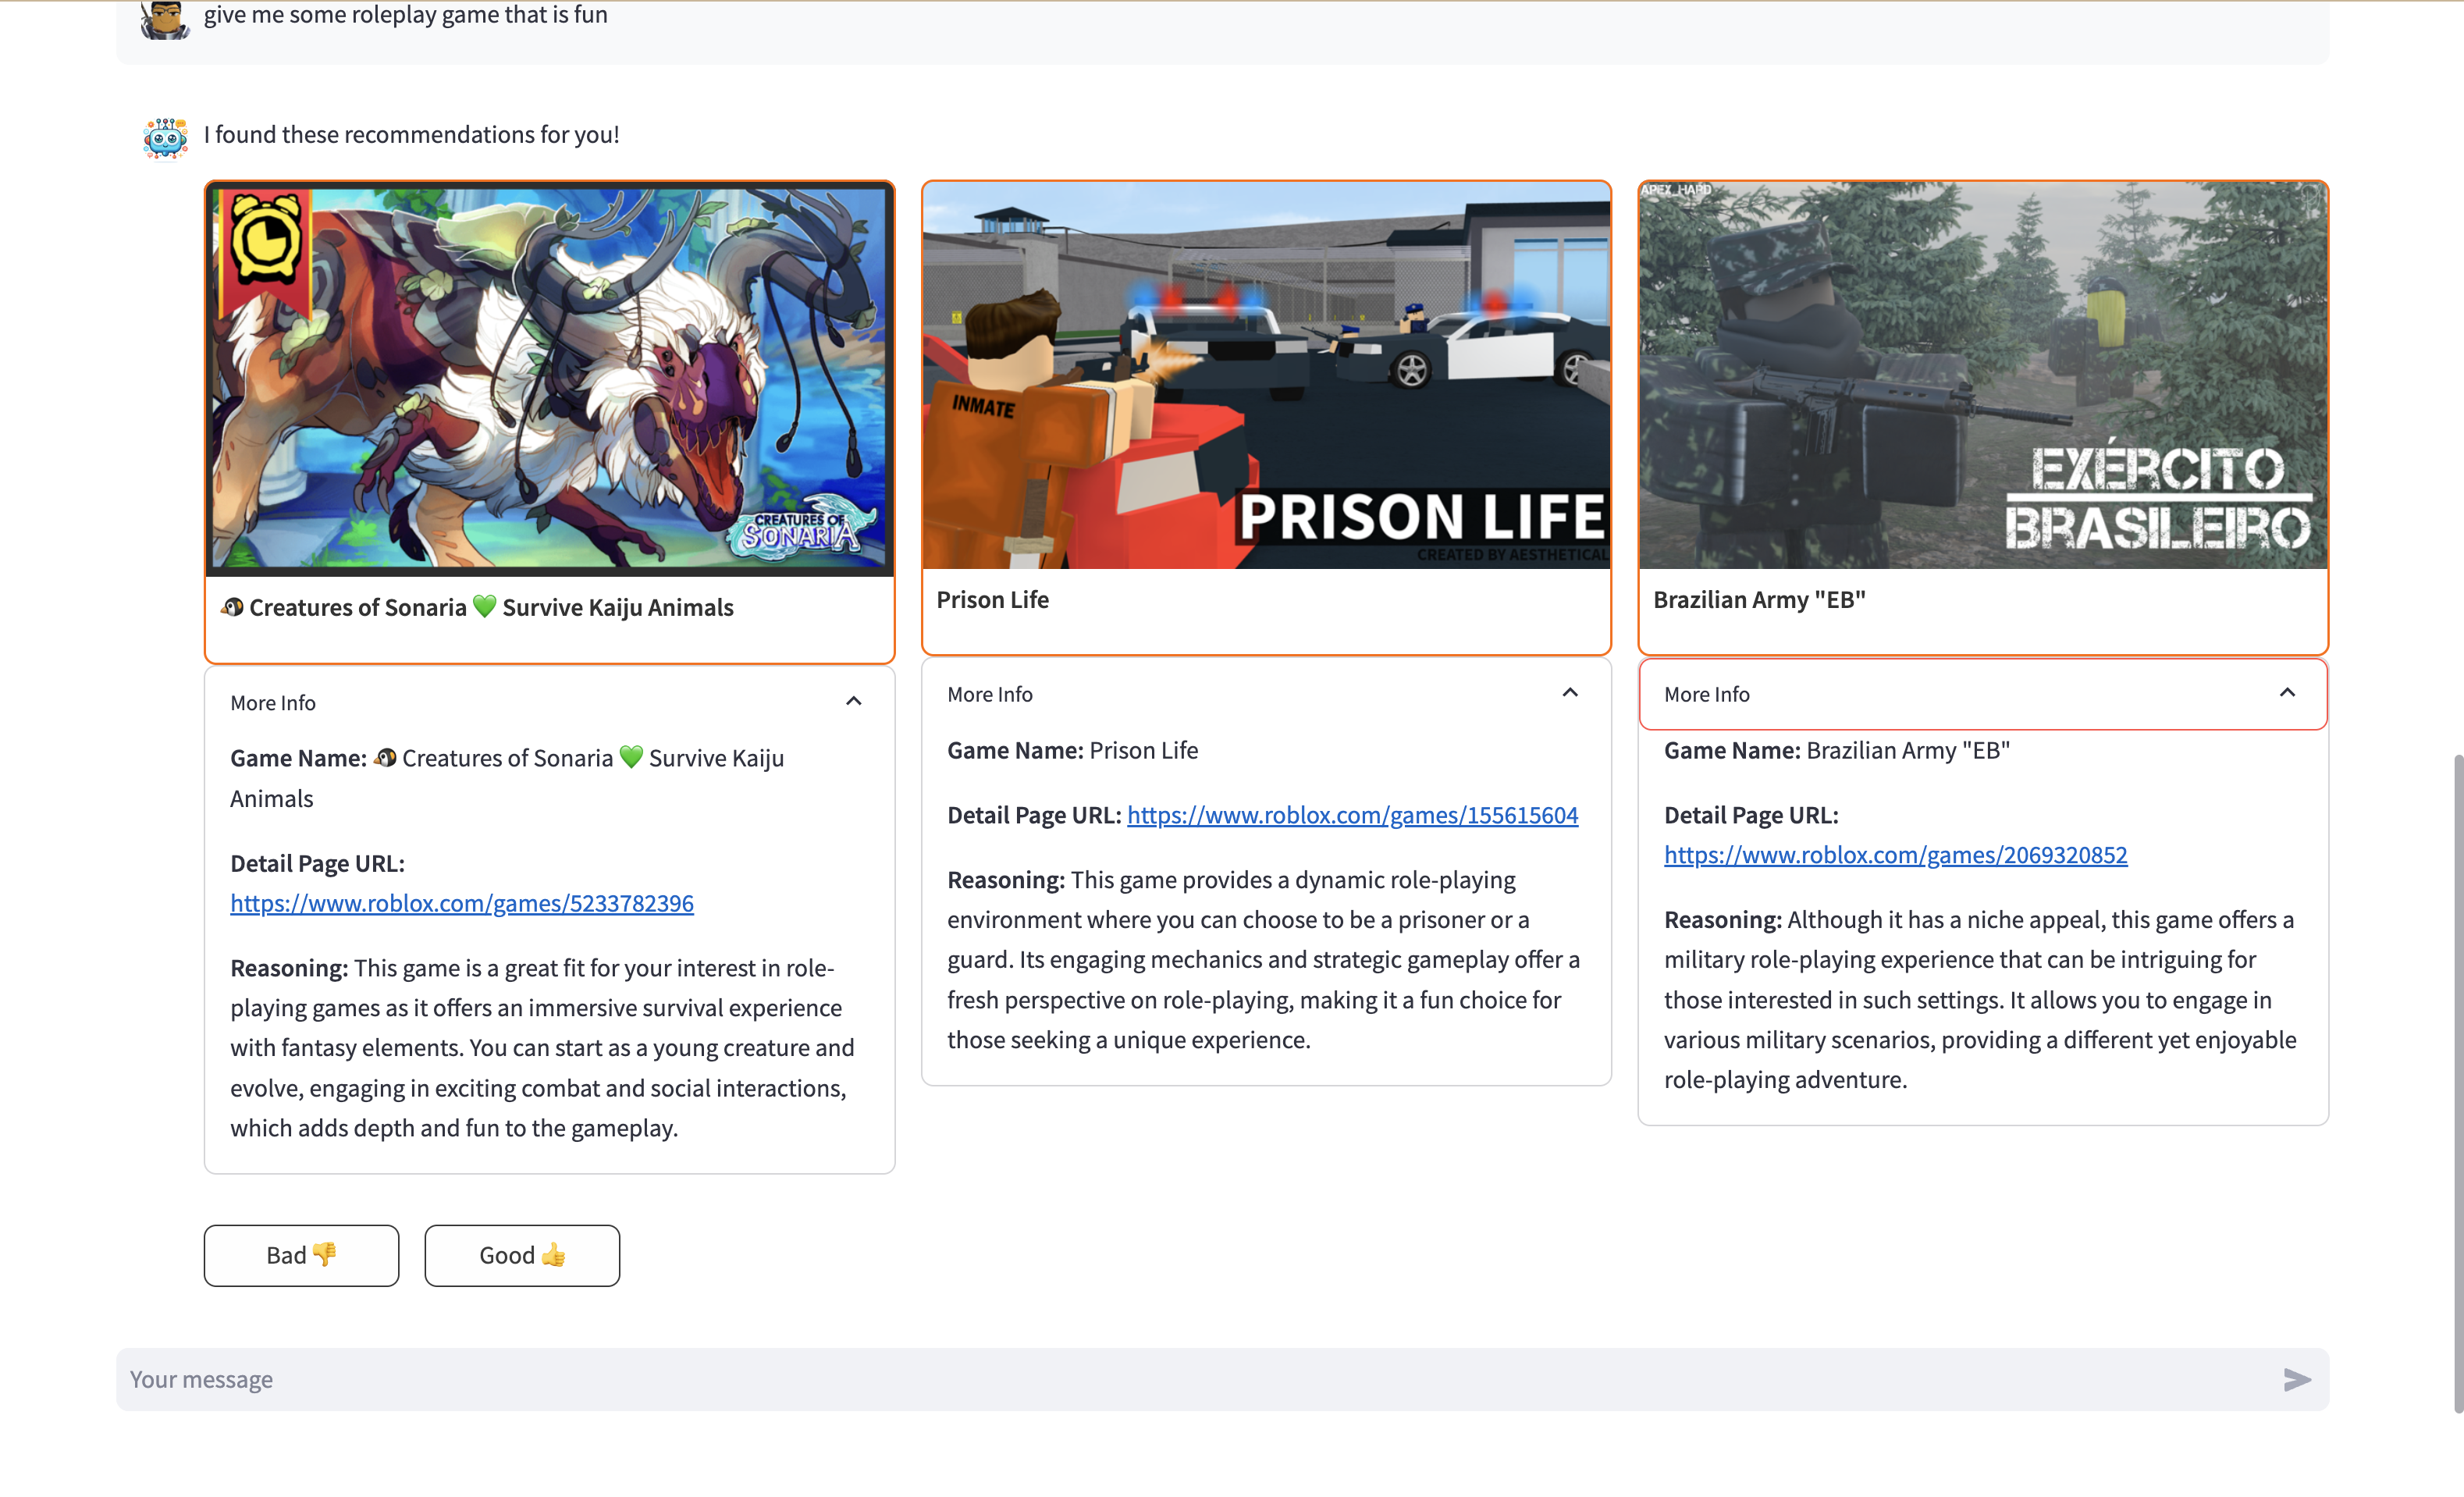Collapse the Creatures of Sonaria More Info chevron

(x=853, y=701)
